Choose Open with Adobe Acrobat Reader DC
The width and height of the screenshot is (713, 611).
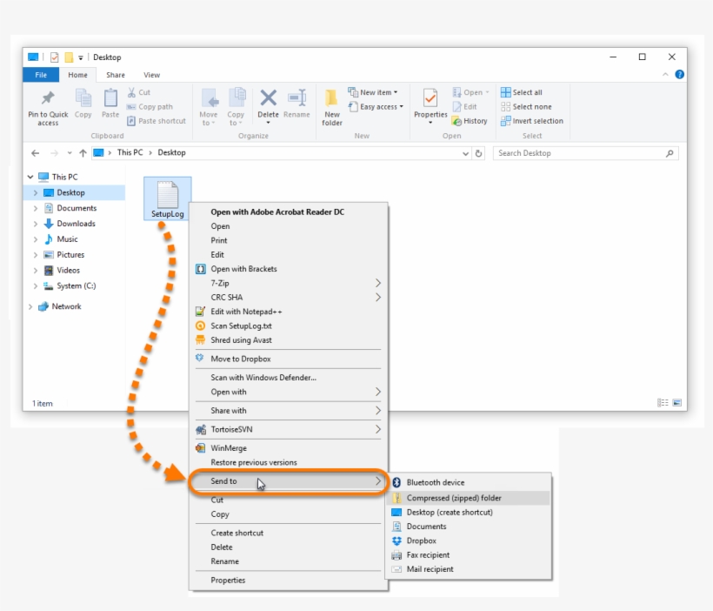[x=289, y=211]
